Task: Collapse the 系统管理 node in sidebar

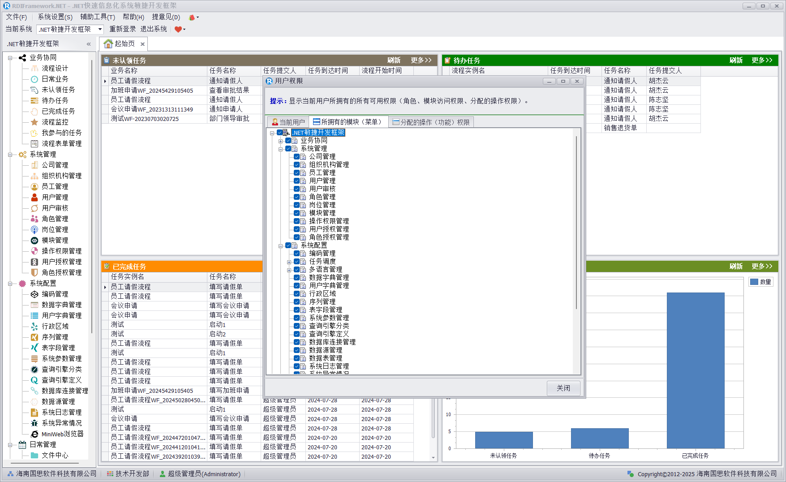Action: (x=10, y=155)
